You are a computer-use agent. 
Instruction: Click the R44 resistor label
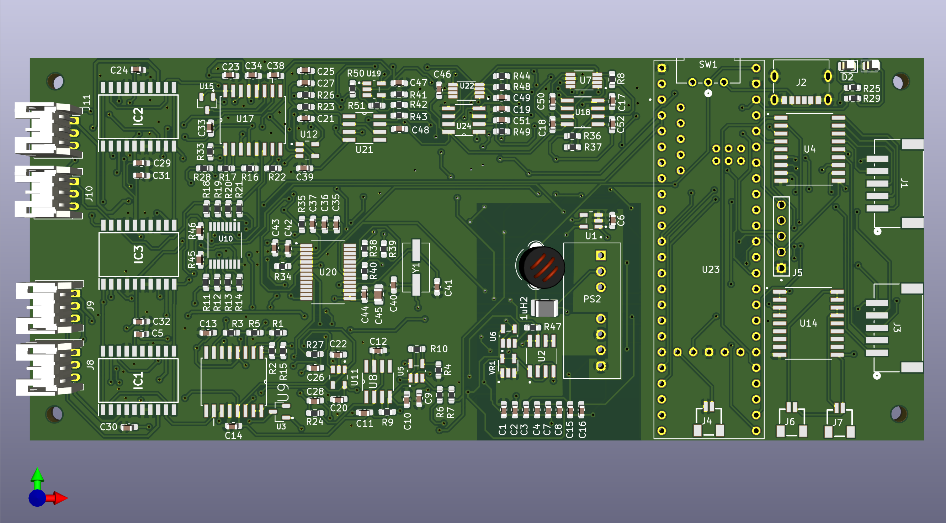(x=521, y=76)
